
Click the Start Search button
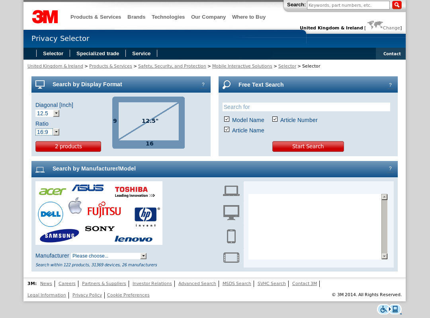308,146
